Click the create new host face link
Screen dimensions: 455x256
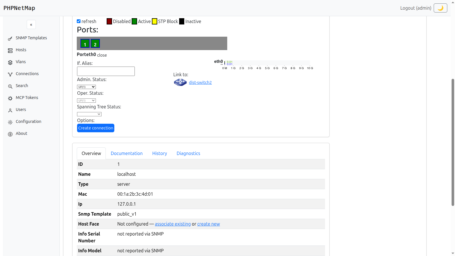pyautogui.click(x=208, y=224)
